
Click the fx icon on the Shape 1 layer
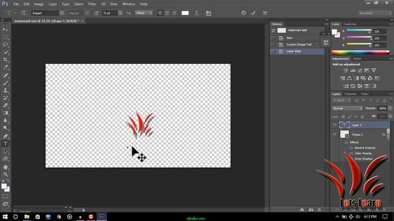[x=384, y=134]
